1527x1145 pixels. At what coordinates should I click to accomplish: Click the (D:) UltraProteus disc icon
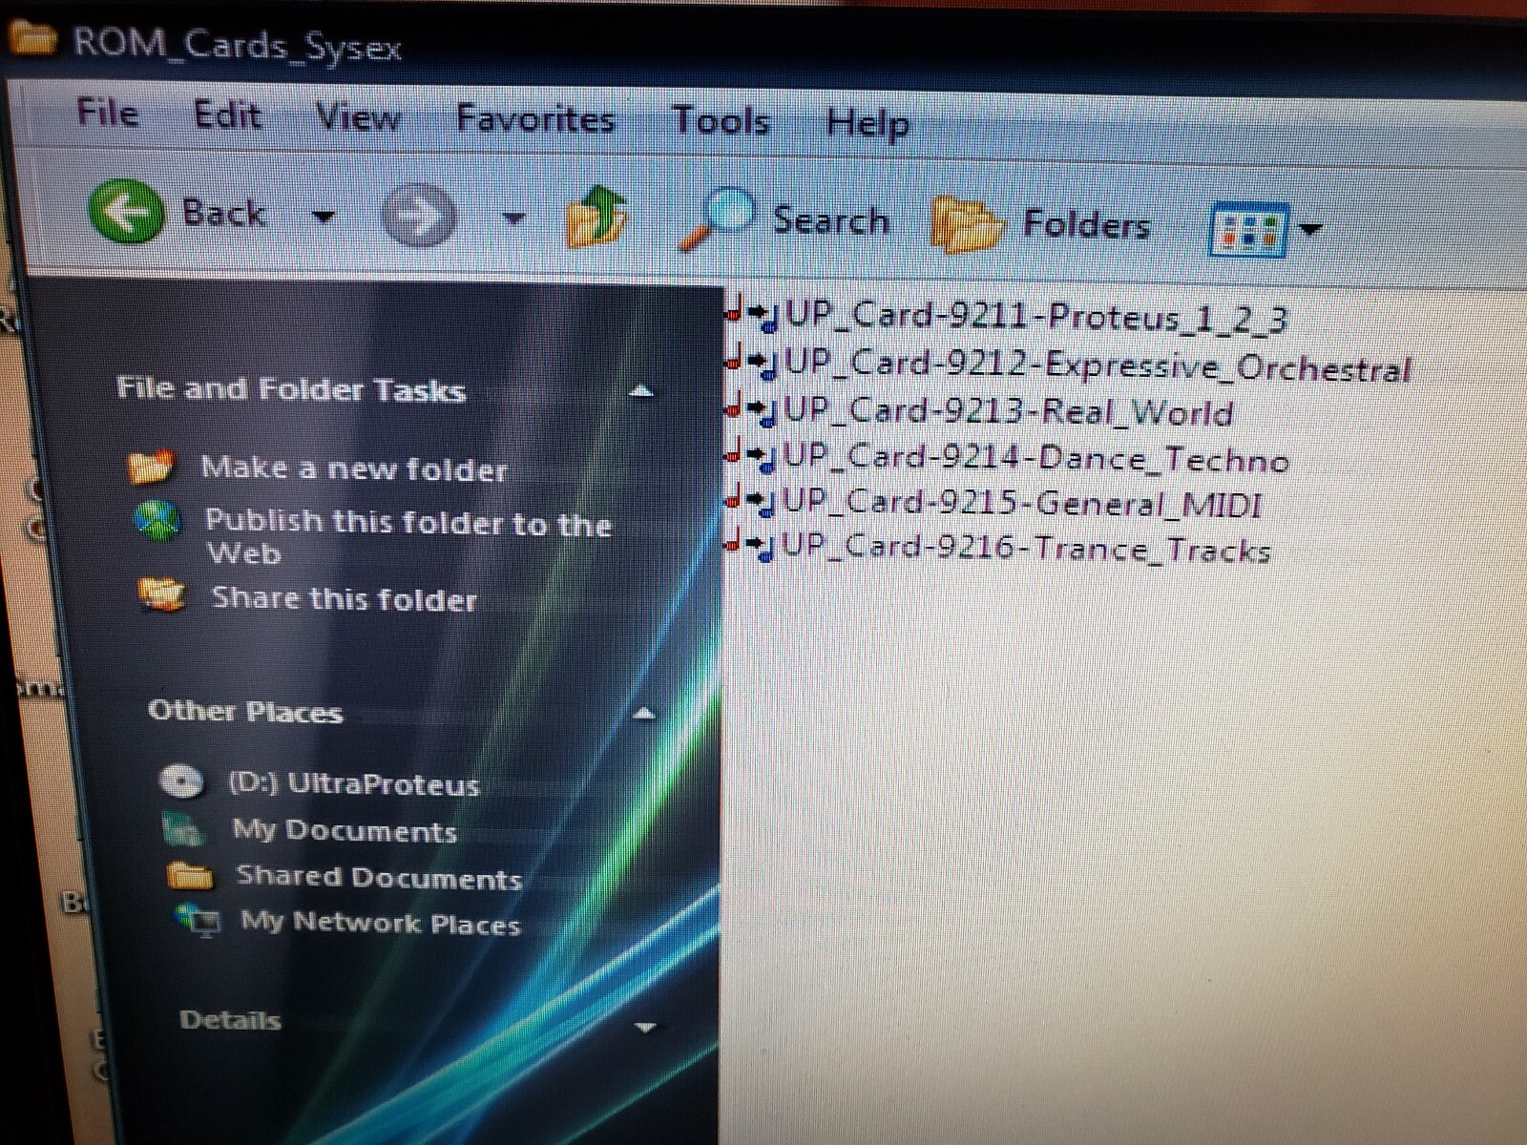181,781
